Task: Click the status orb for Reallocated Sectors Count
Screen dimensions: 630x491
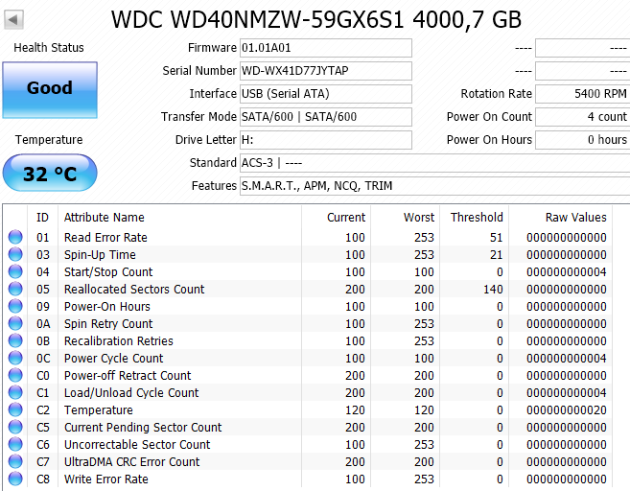Action: tap(15, 290)
